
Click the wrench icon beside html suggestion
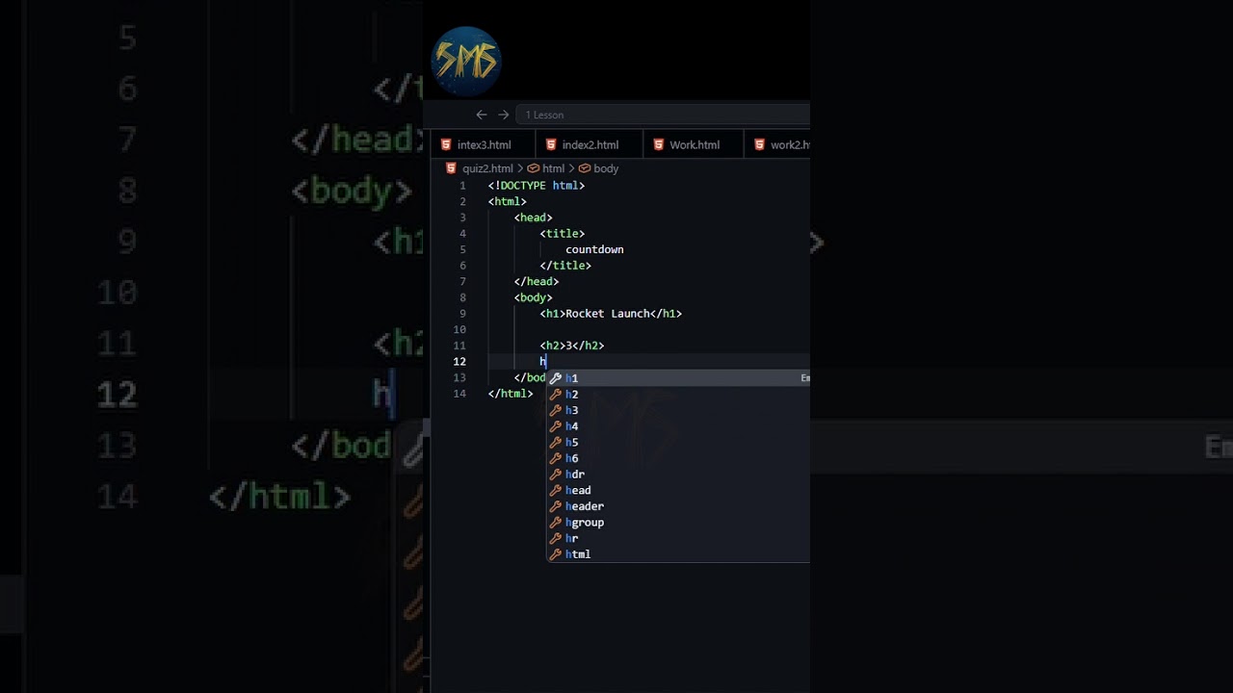(555, 554)
